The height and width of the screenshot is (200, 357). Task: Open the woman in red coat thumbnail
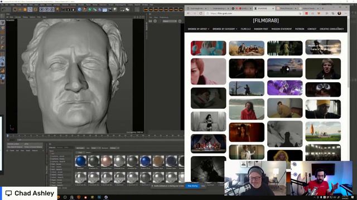click(247, 109)
